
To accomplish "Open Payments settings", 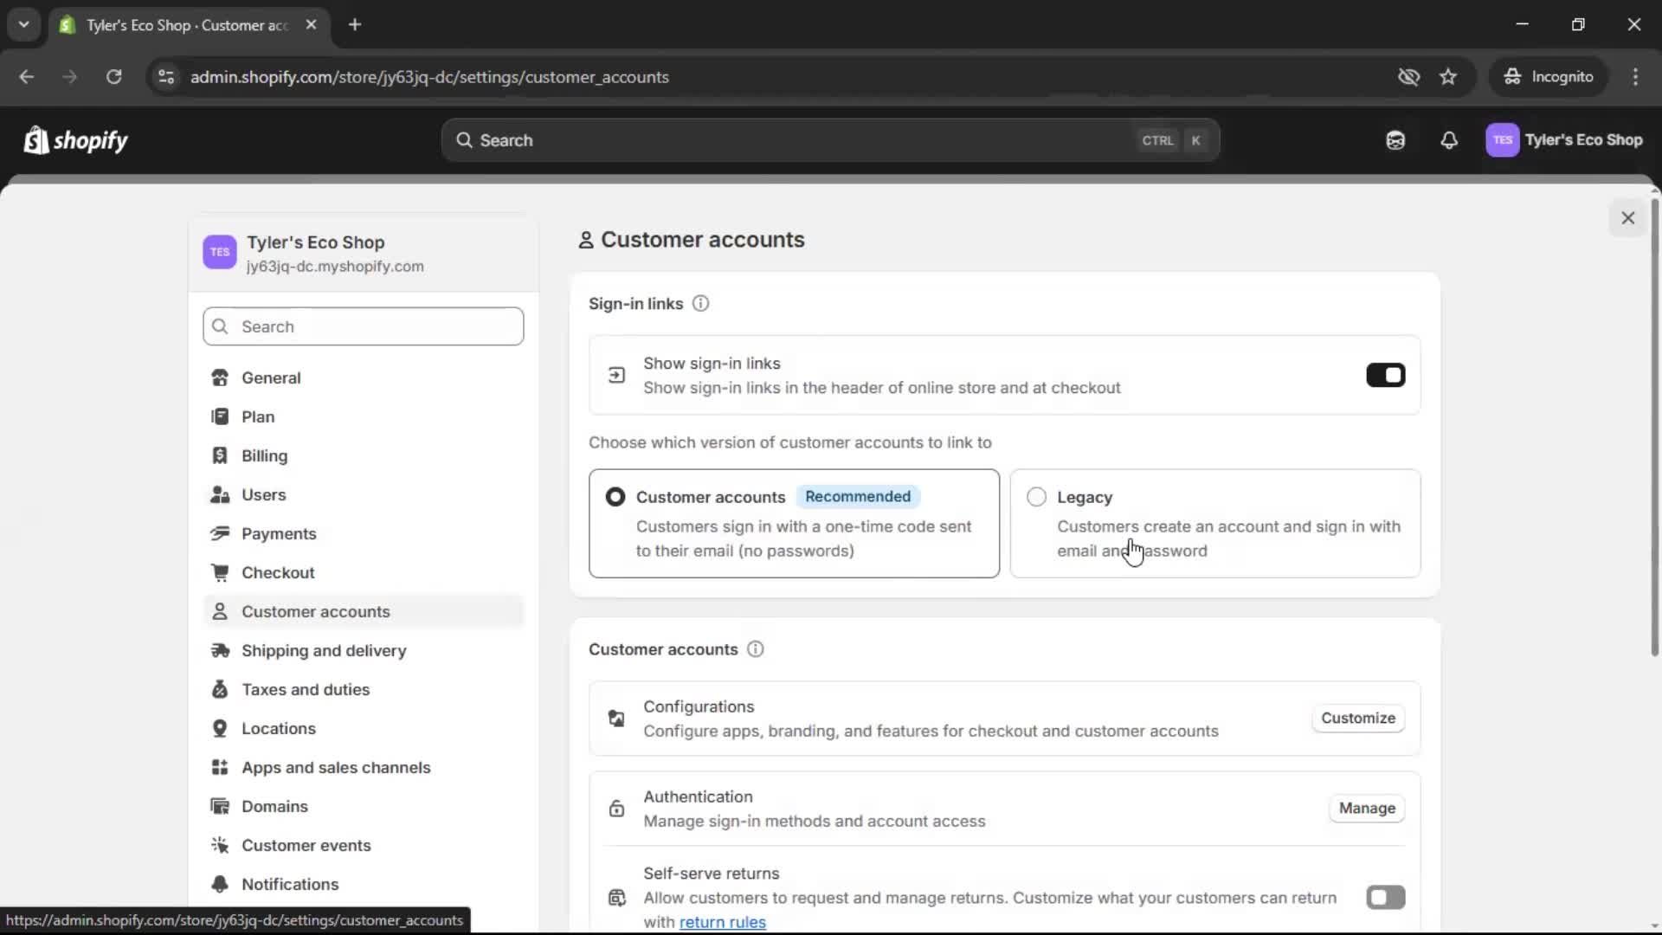I will tap(364, 534).
